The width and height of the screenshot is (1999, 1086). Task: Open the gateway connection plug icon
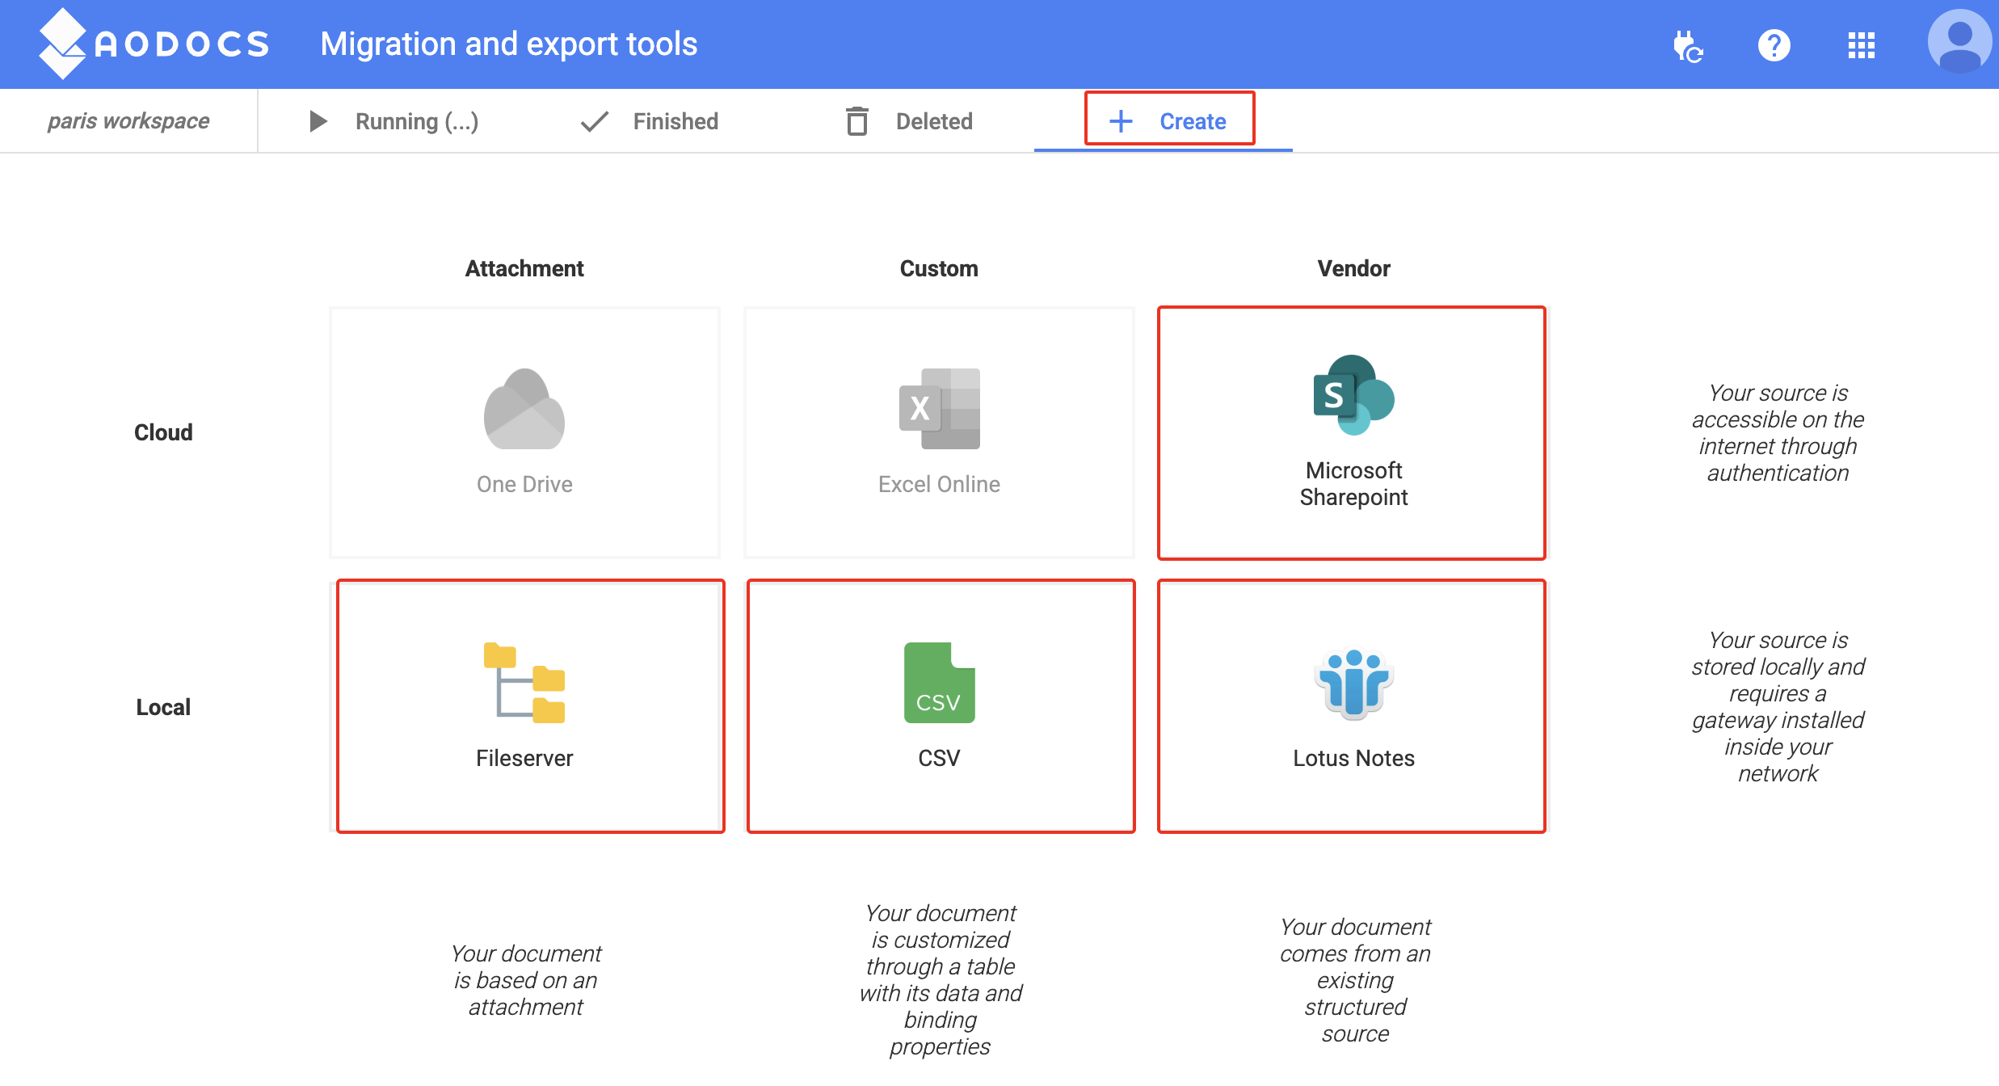[x=1687, y=45]
